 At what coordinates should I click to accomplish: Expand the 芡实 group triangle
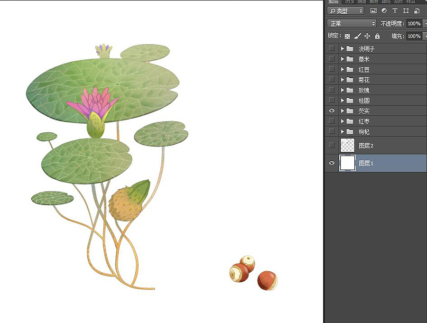342,111
